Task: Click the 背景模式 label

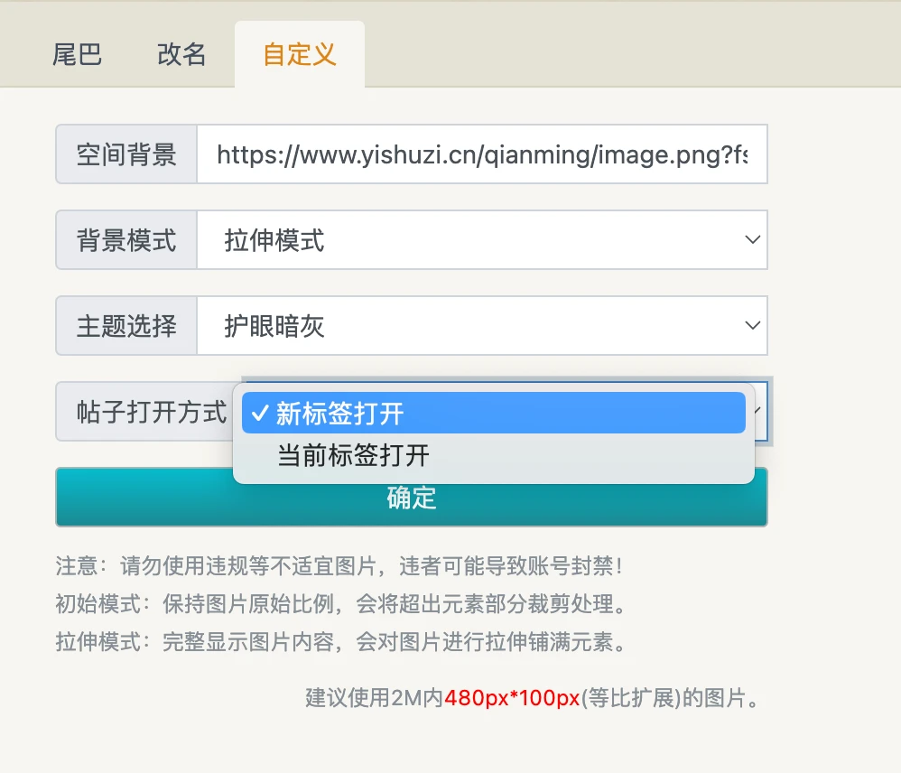Action: point(126,240)
